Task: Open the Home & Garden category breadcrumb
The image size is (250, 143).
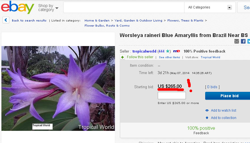Action: click(x=97, y=20)
